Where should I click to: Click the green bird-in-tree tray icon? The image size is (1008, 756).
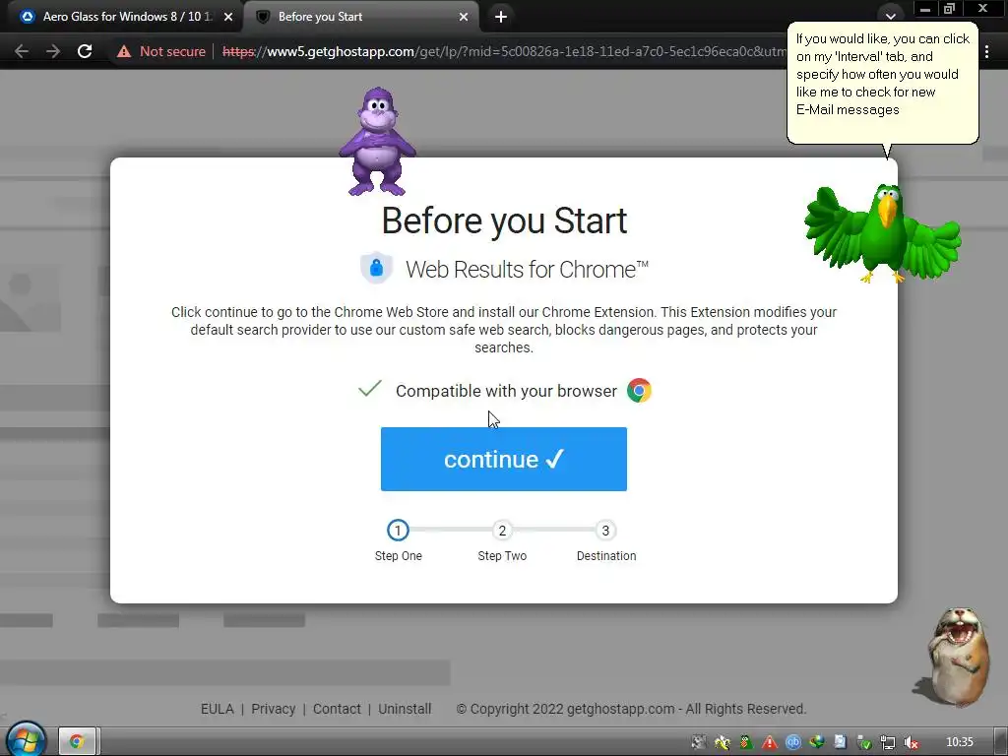point(746,742)
